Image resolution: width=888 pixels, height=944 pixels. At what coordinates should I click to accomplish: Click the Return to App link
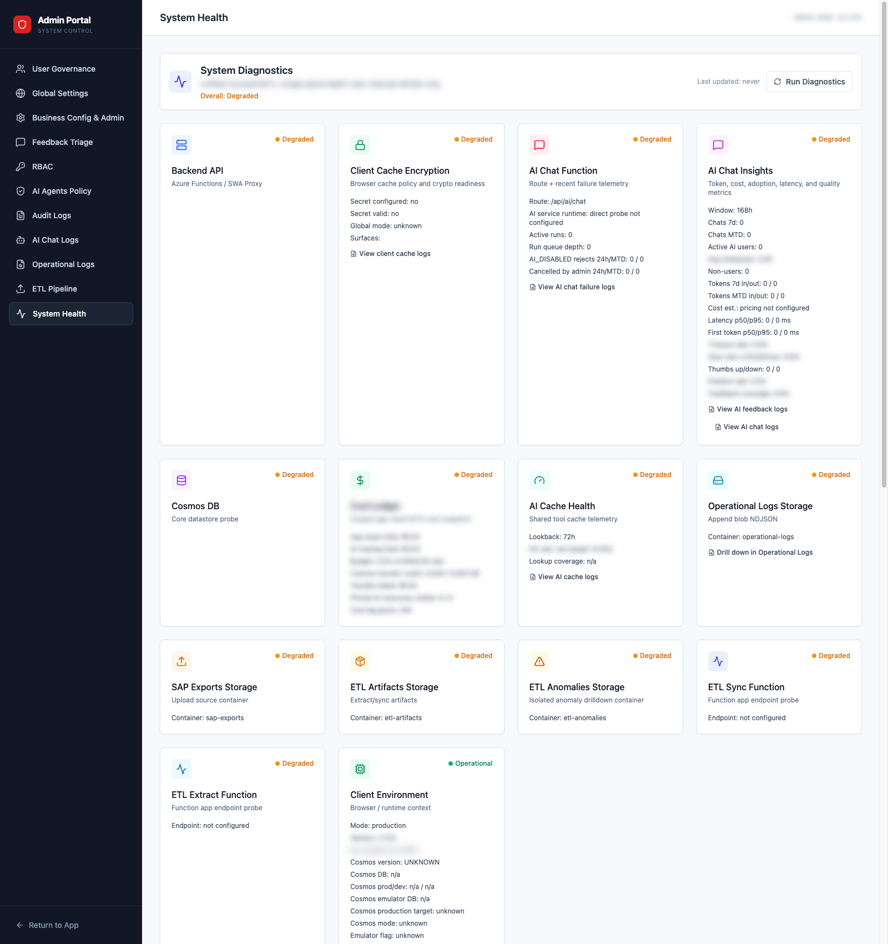pos(48,925)
